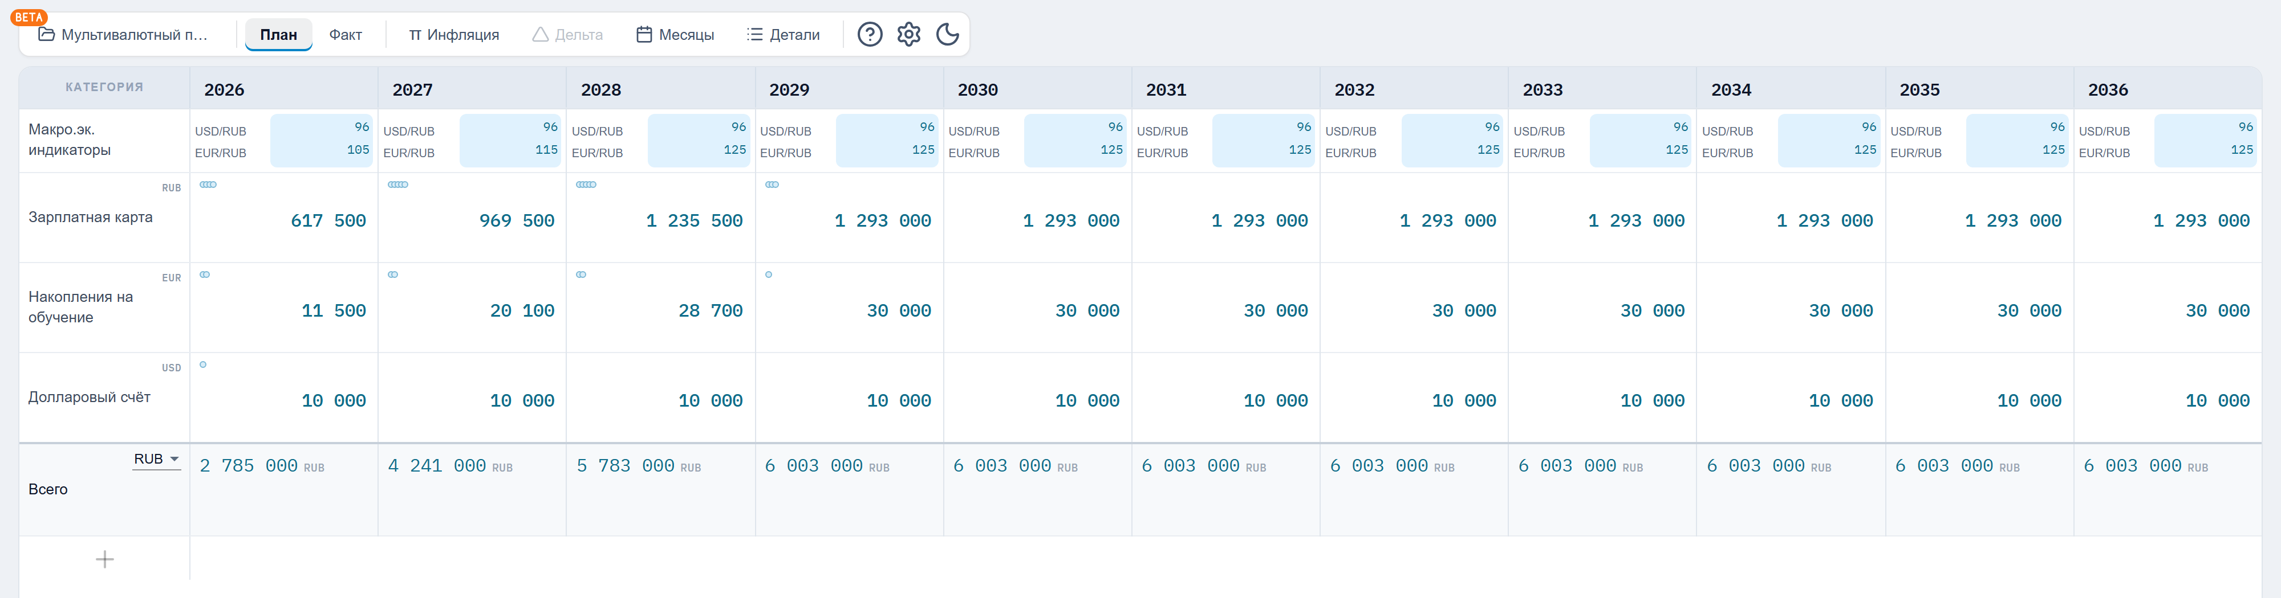The image size is (2281, 598).
Task: Open the help question mark icon
Action: (x=870, y=35)
